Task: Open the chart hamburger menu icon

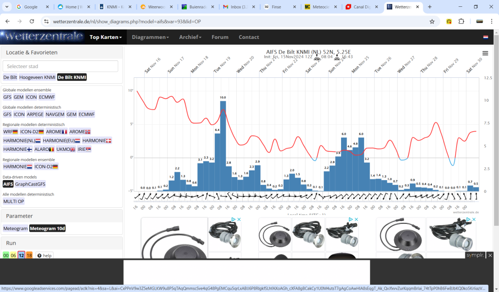Action: point(485,54)
